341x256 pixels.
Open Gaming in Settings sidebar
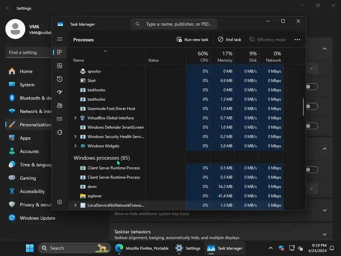click(x=28, y=178)
